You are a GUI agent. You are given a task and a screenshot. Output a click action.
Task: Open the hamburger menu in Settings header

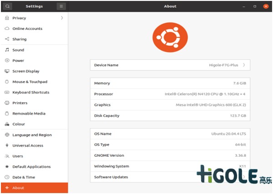(x=61, y=6)
